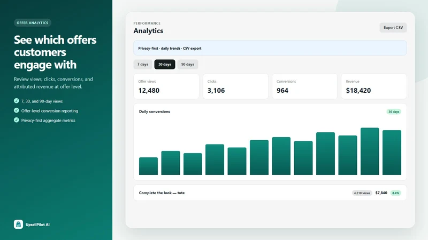Click the Daily conversions chart title
428x240 pixels.
point(155,111)
